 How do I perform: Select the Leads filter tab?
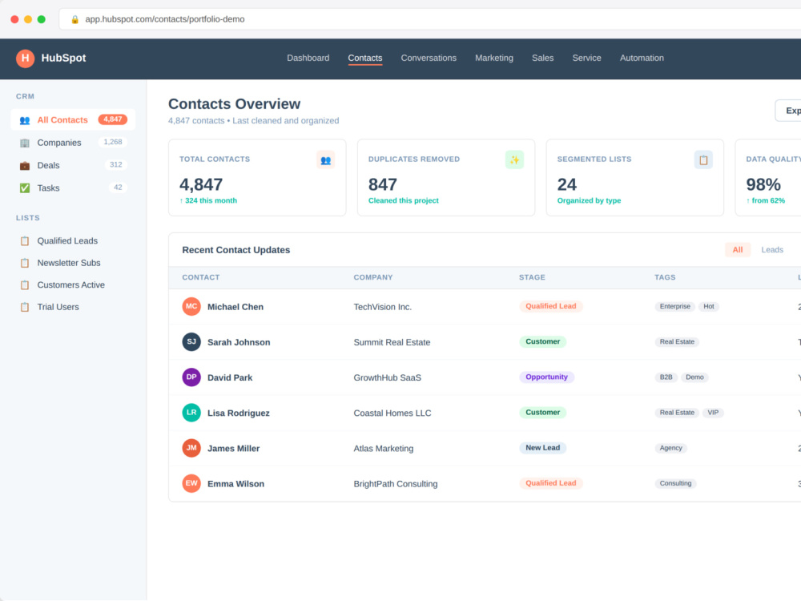[x=772, y=250]
